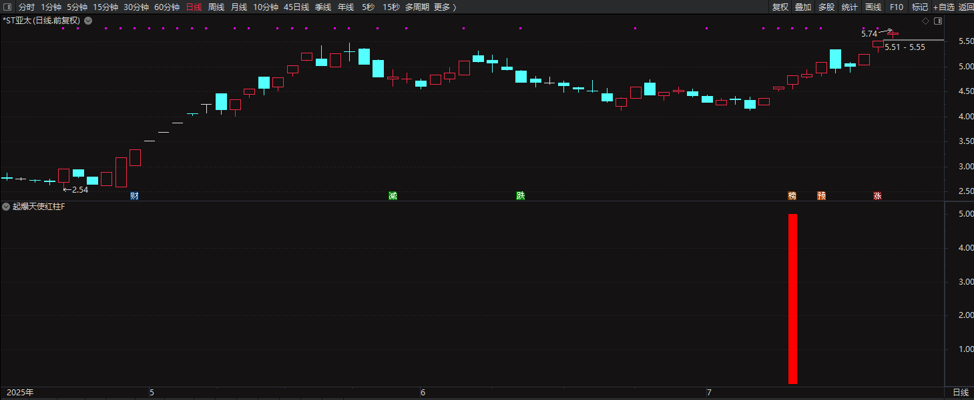The image size is (974, 400).
Task: Select the 10分钟 period
Action: (x=266, y=7)
